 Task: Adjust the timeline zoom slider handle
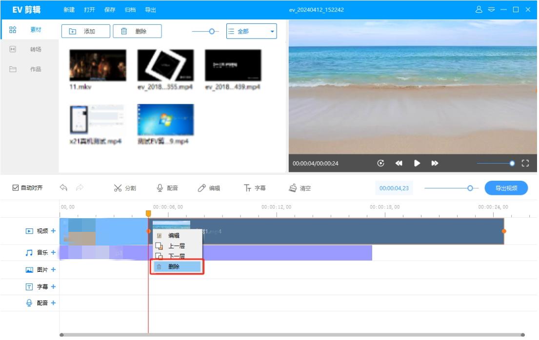coord(470,189)
